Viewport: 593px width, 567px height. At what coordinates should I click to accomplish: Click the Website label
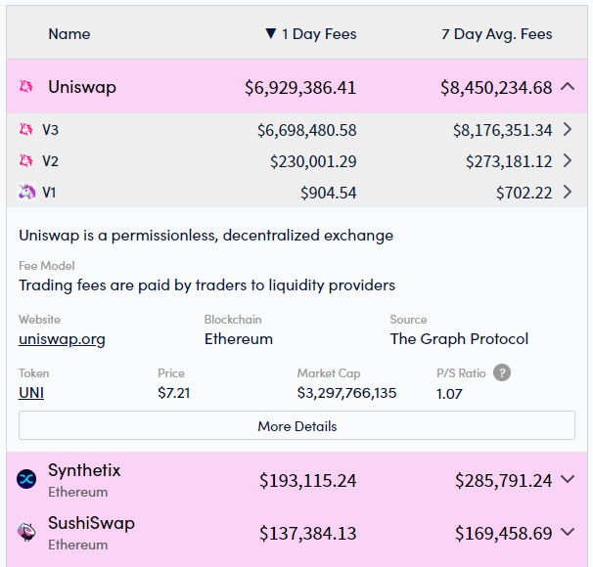[x=39, y=320]
